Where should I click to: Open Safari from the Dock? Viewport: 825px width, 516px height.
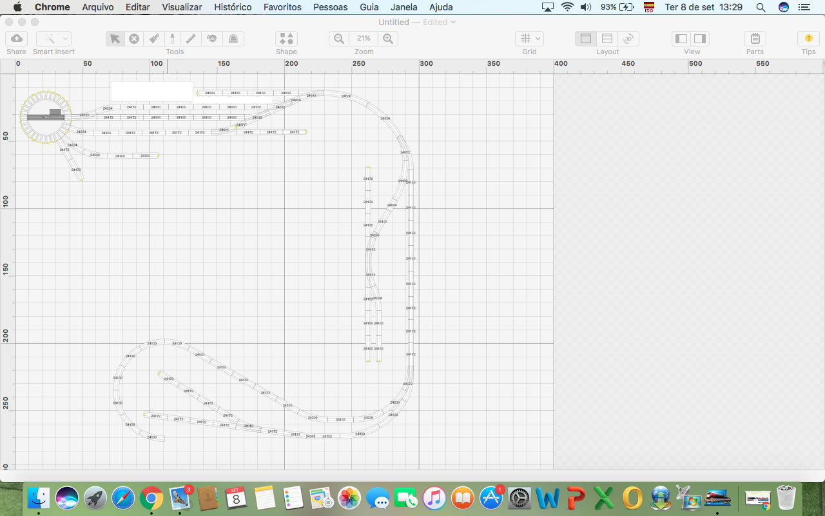(124, 498)
